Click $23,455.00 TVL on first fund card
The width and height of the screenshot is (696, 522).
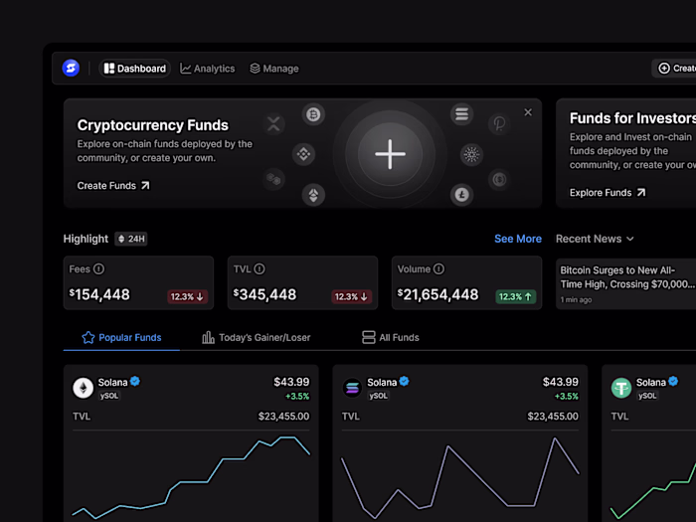[284, 417]
